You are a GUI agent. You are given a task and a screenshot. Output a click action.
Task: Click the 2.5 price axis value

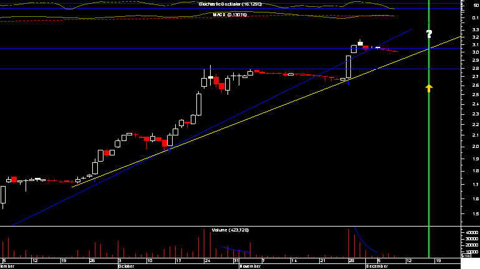click(x=476, y=95)
